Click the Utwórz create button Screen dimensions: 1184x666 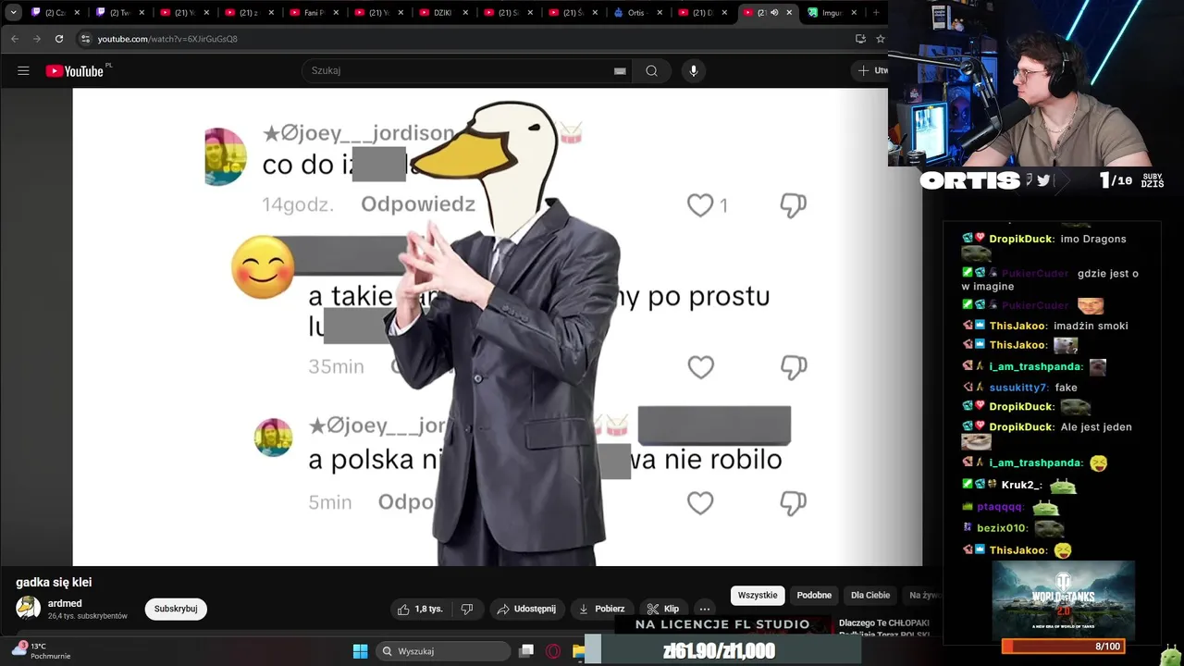point(870,70)
